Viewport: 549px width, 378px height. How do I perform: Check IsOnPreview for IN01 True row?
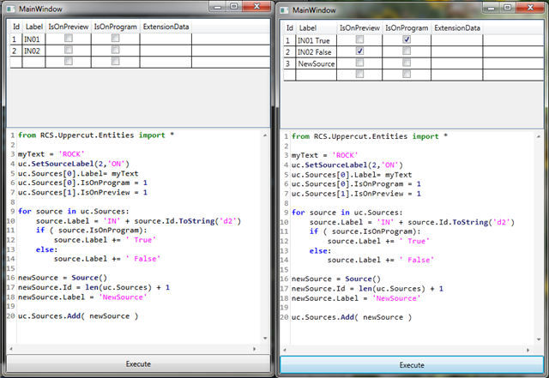point(359,39)
